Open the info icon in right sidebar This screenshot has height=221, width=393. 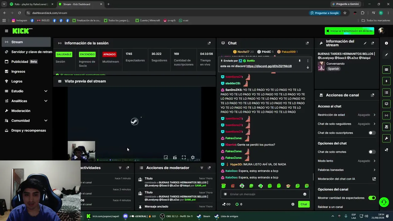click(386, 43)
